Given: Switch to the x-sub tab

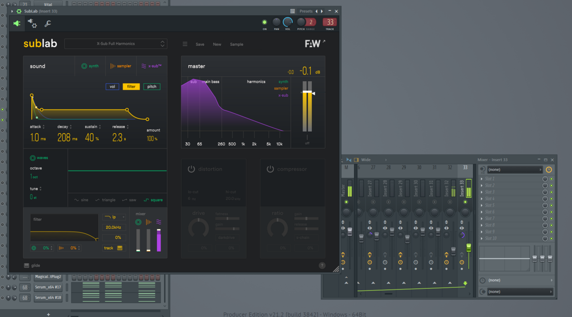Looking at the screenshot, I should [x=152, y=66].
